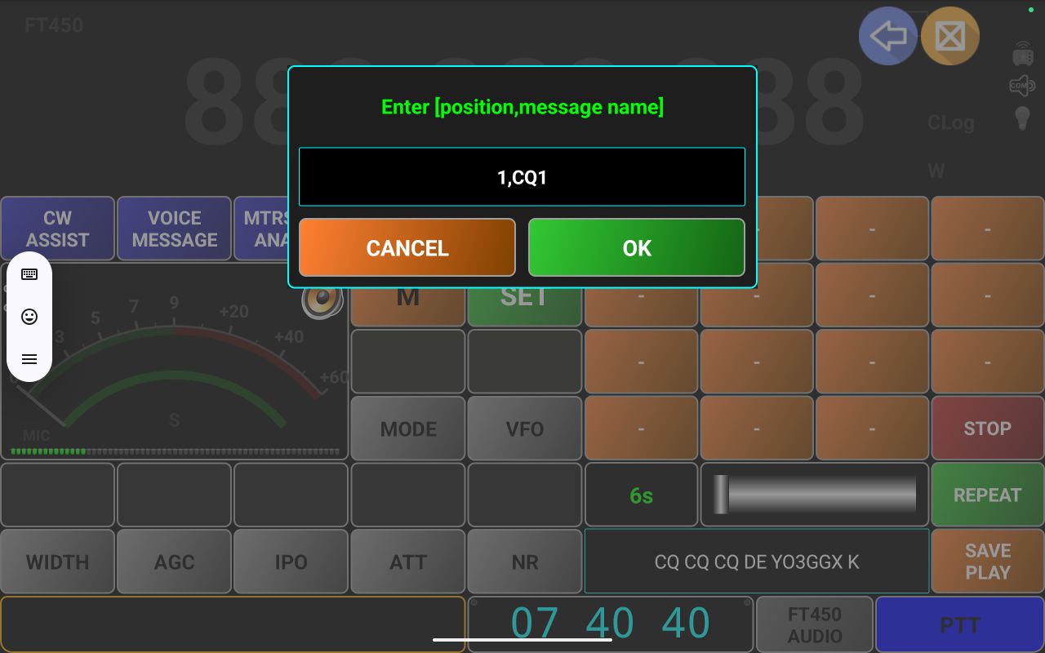This screenshot has height=653, width=1045.
Task: Tap the blue back arrow icon
Action: [x=888, y=37]
